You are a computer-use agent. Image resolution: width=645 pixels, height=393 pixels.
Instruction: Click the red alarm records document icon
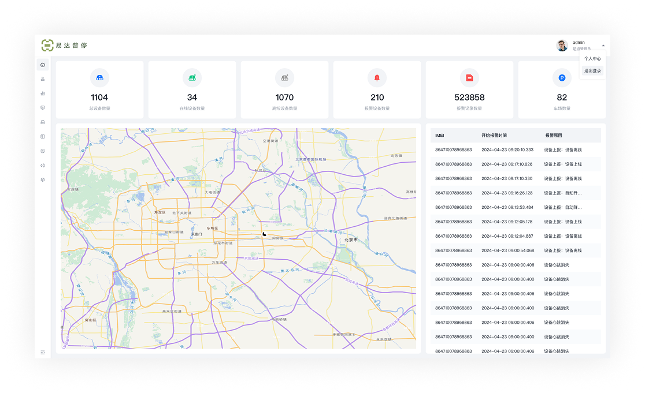[x=469, y=78]
